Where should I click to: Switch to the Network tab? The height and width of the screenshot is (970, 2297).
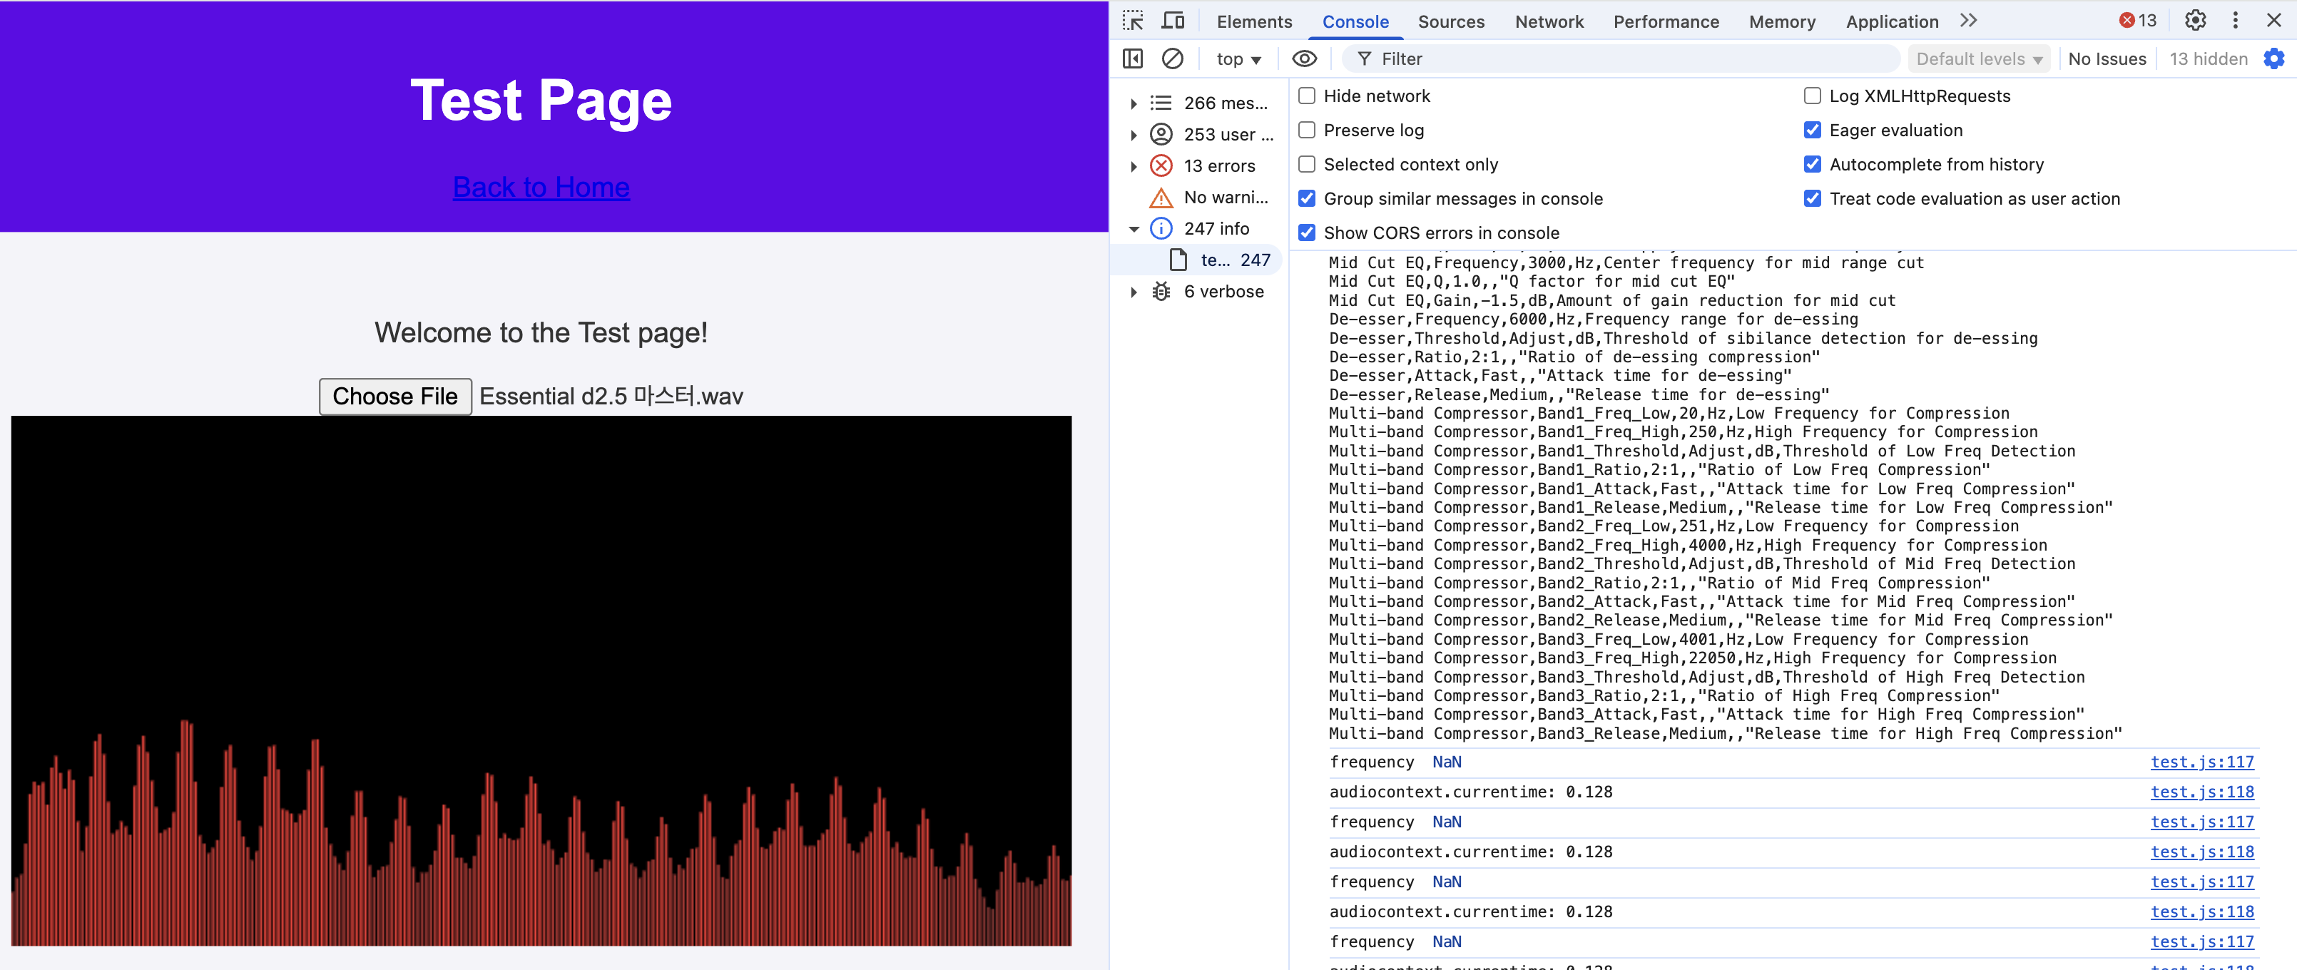1548,21
